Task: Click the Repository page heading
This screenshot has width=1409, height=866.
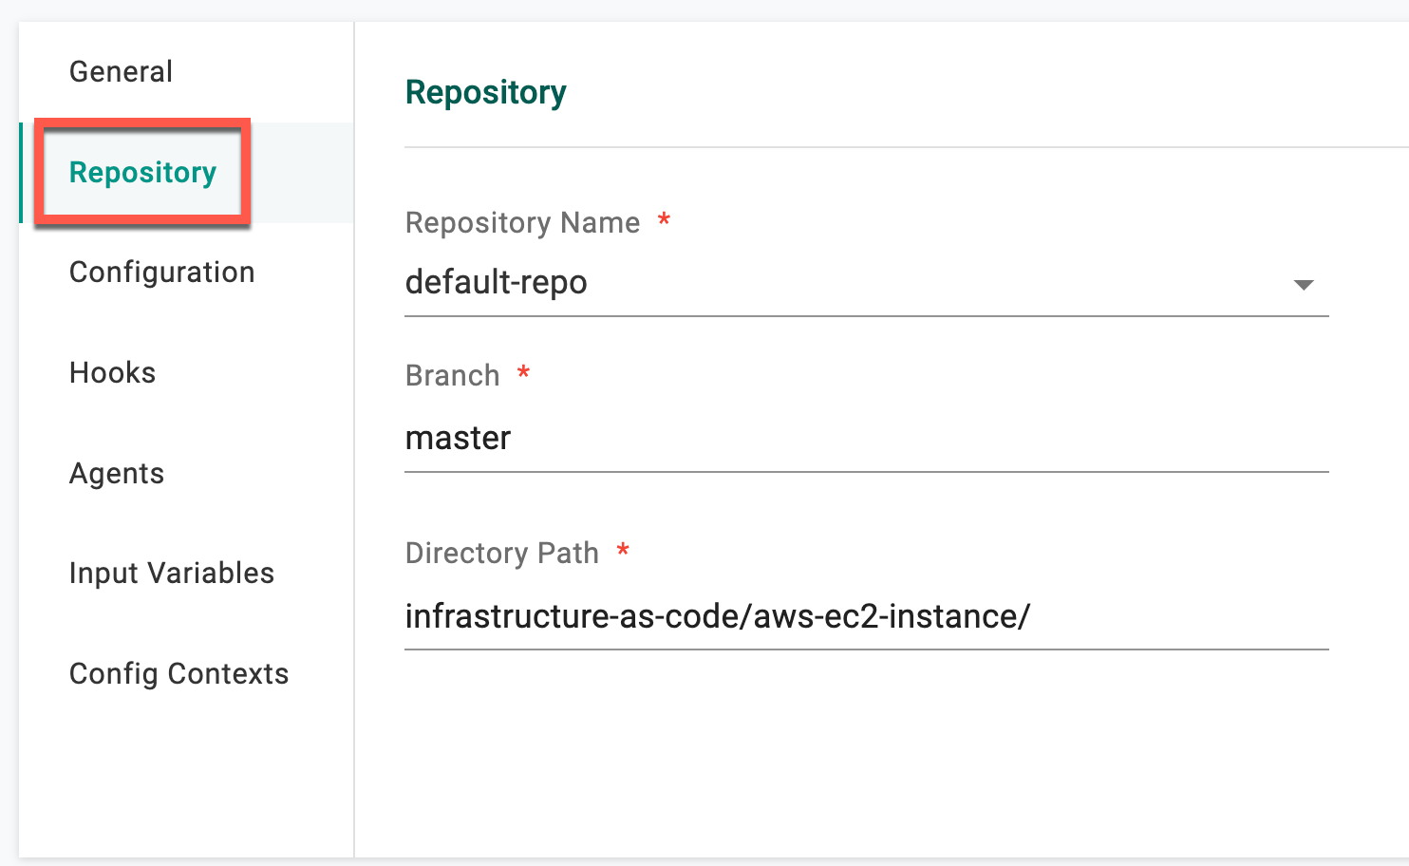Action: point(486,93)
